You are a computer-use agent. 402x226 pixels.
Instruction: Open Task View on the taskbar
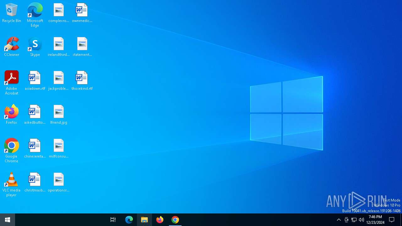coord(113,220)
